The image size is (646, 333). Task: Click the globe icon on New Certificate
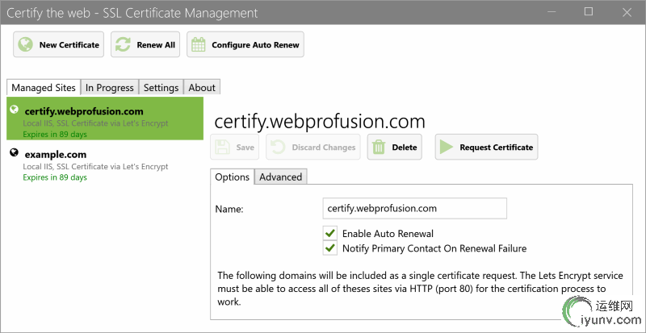pyautogui.click(x=26, y=44)
